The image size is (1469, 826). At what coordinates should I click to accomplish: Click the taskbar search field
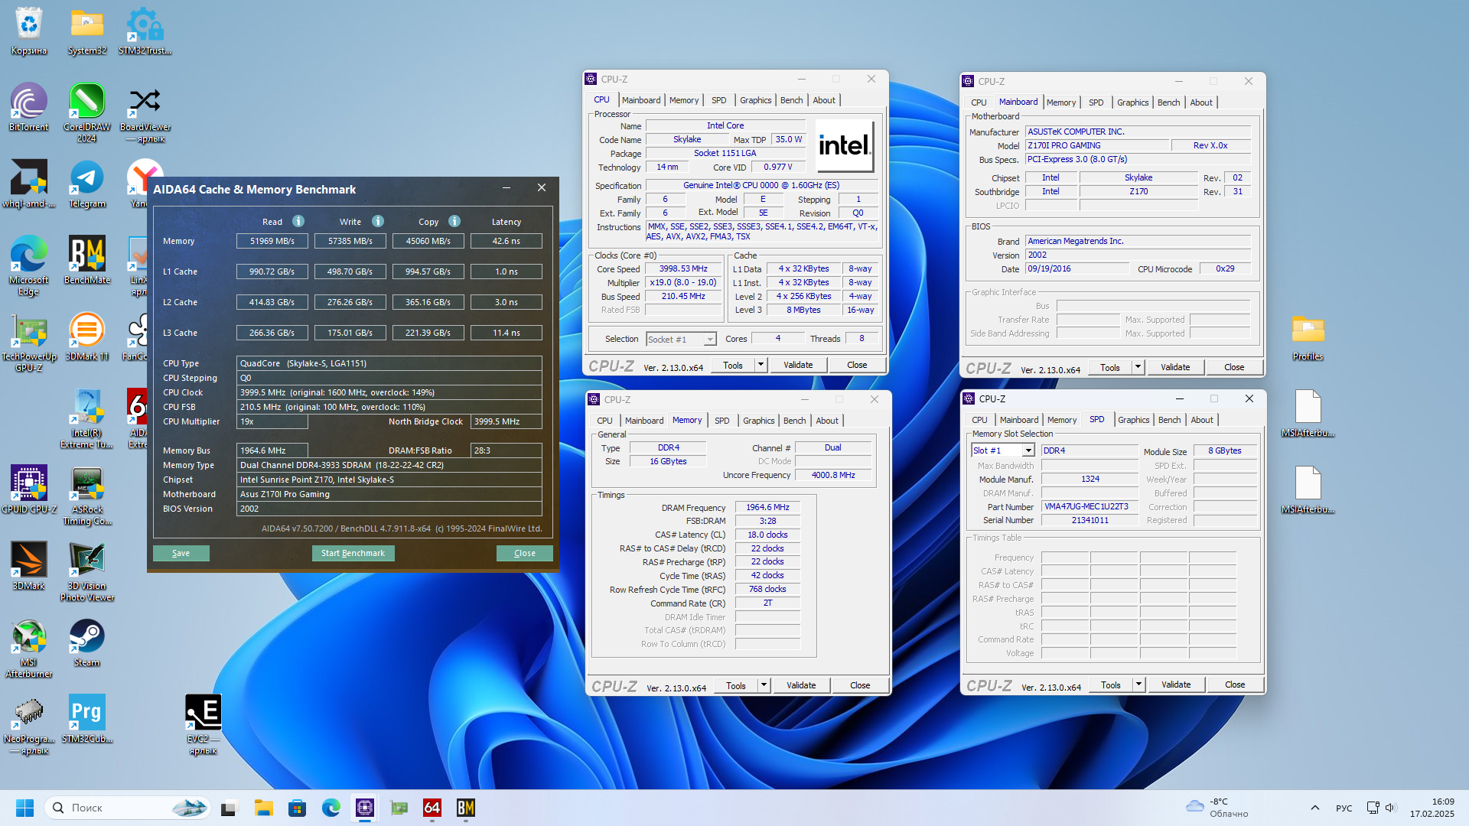[128, 808]
